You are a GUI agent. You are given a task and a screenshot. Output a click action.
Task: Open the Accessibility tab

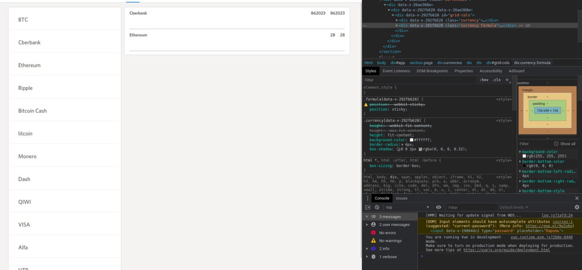coord(491,71)
